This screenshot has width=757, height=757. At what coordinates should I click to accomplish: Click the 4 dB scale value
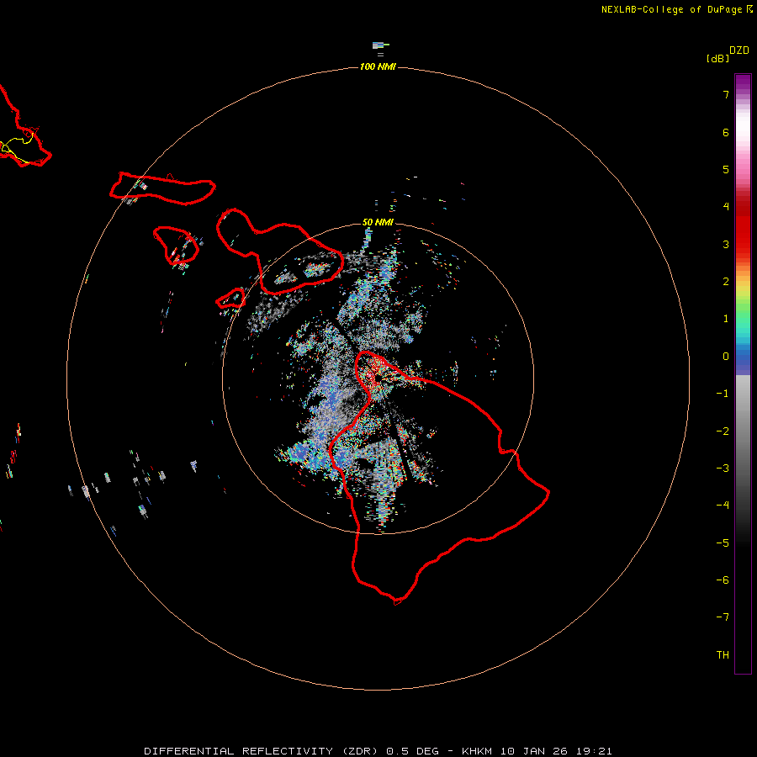pyautogui.click(x=726, y=207)
